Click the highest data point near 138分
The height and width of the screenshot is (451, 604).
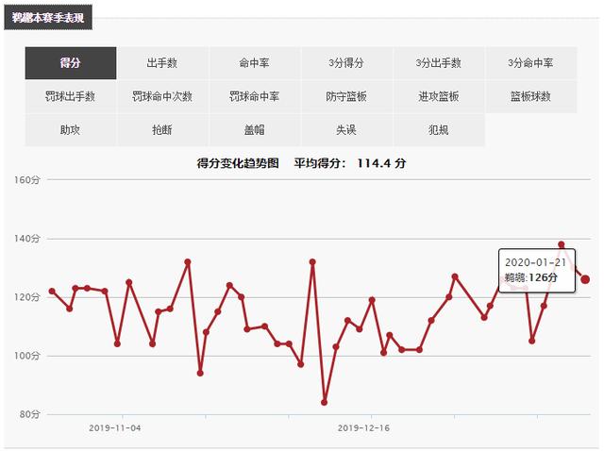point(562,244)
